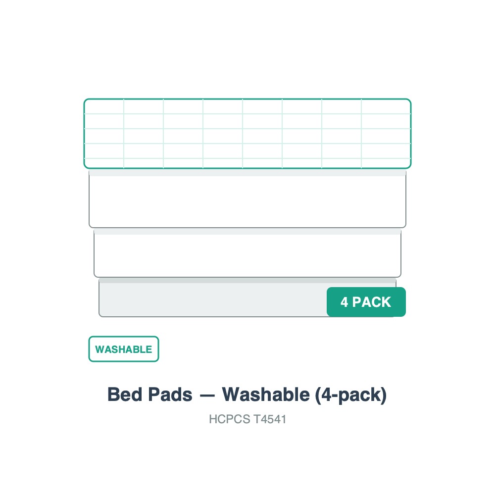
Task: Click the dark gray strip atop the bottom pad
Action: [x=247, y=281]
